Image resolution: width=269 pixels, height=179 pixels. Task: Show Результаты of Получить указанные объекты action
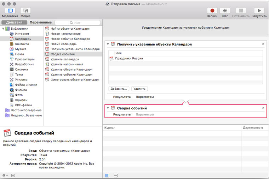tap(122, 97)
